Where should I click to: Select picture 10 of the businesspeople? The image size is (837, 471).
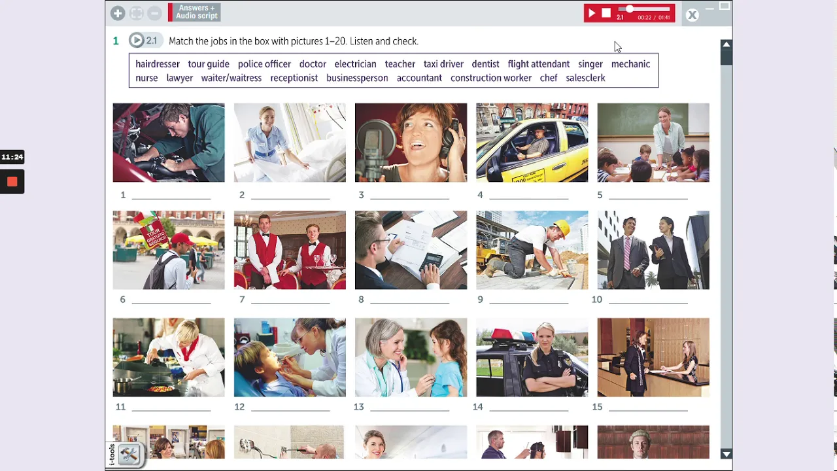[653, 250]
